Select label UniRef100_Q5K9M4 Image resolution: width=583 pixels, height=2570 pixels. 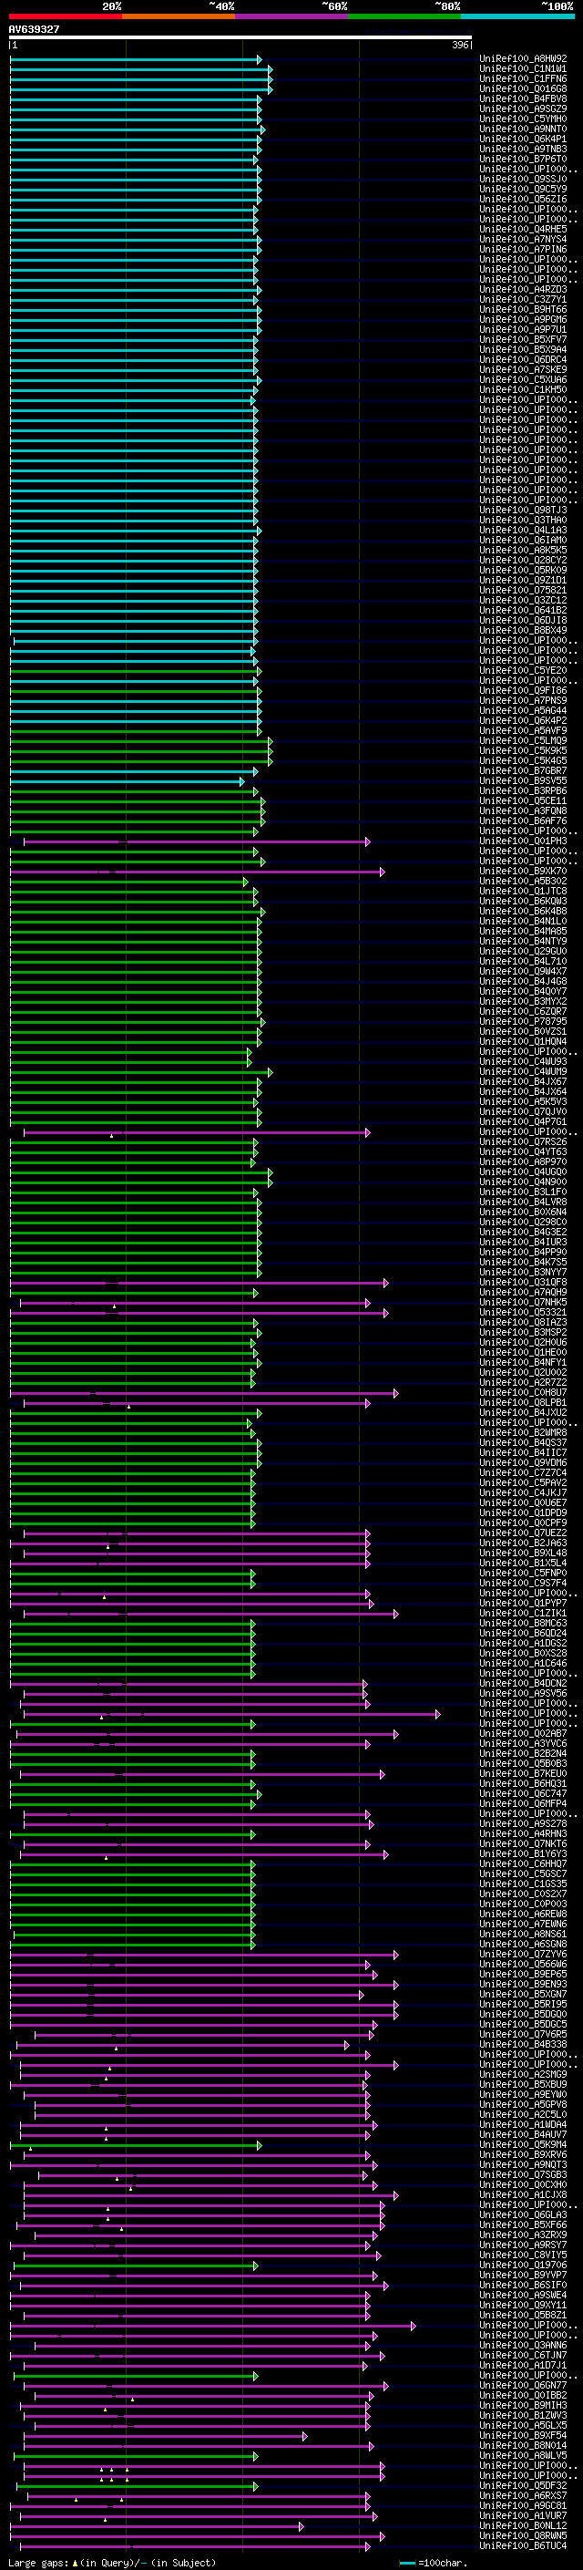(x=523, y=2144)
